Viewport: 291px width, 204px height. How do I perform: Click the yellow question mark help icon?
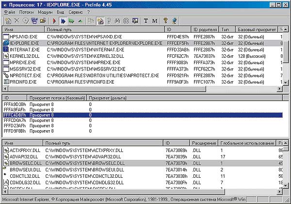165,21
